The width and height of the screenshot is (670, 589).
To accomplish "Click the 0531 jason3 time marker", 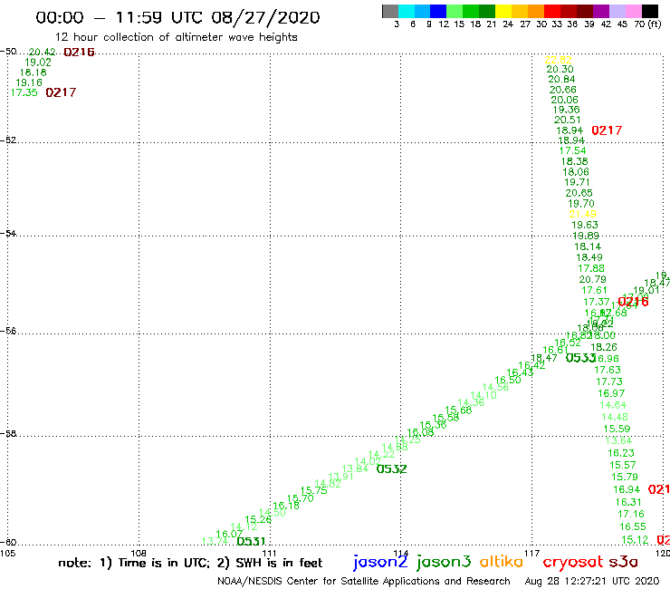I will 251,541.
